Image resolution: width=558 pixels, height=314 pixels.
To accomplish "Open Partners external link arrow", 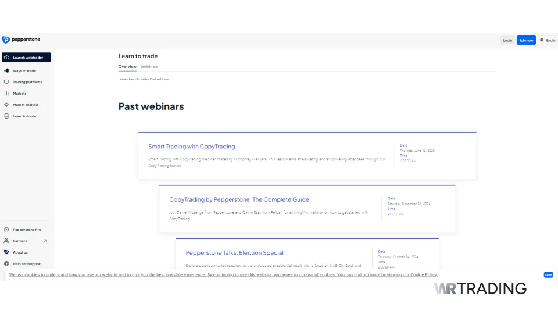I will [x=45, y=241].
